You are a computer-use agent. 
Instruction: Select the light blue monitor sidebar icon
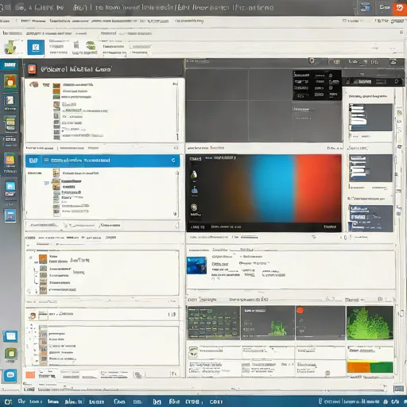(10, 186)
